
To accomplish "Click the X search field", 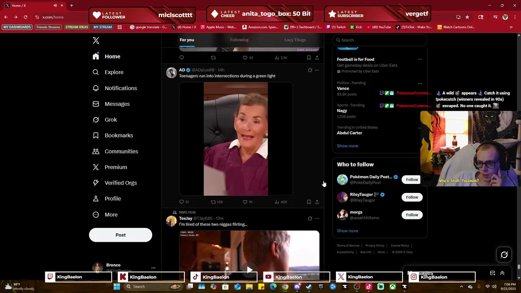I will [380, 40].
